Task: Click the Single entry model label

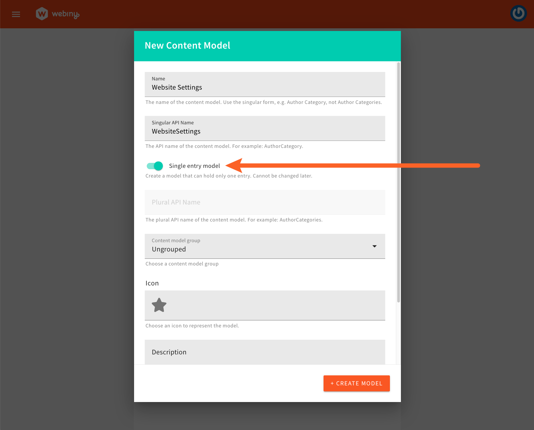Action: (194, 166)
